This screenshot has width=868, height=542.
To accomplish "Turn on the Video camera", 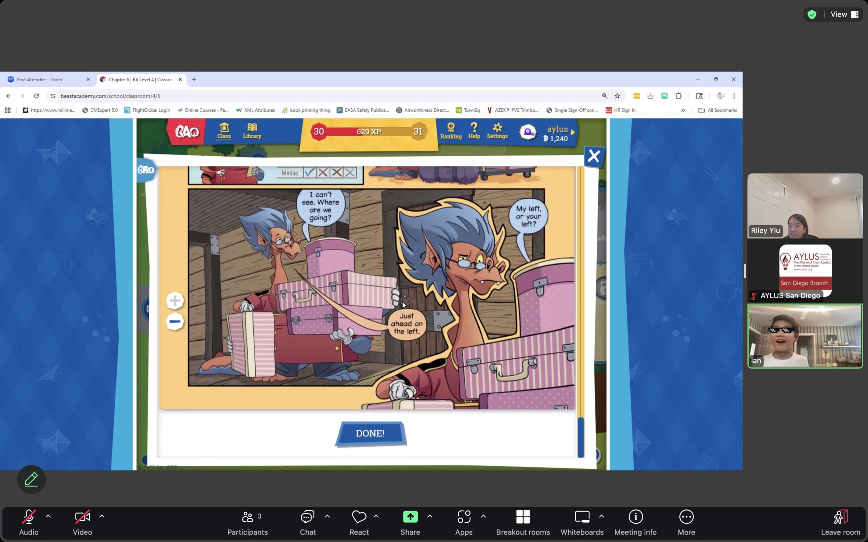I will click(x=82, y=517).
